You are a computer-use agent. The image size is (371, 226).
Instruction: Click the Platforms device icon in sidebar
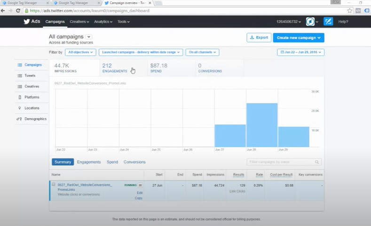coord(20,97)
